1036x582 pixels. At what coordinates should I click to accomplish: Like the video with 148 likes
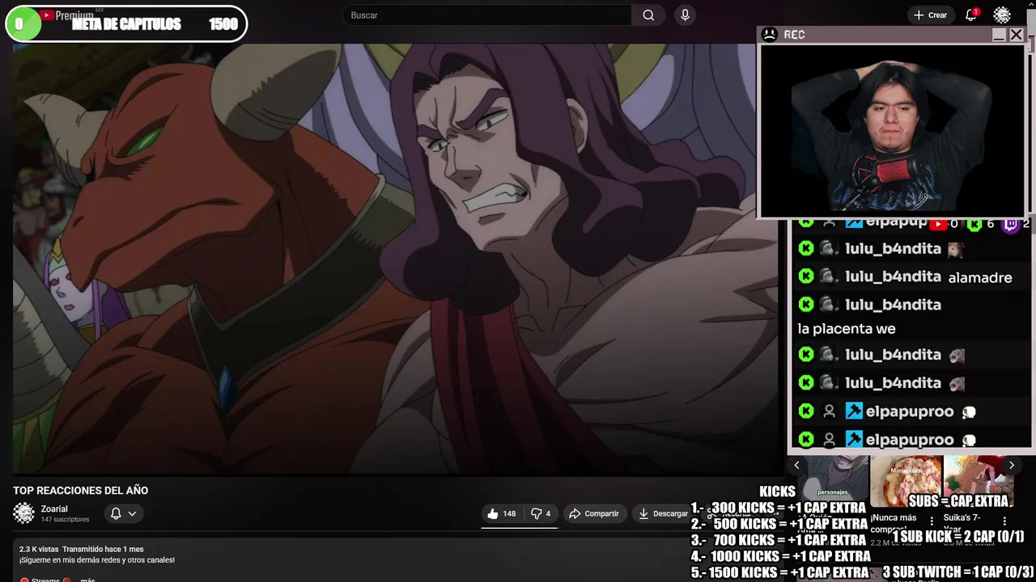[x=501, y=513]
